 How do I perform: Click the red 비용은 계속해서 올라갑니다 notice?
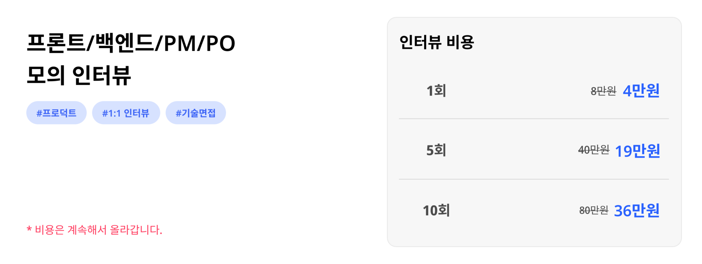(99, 230)
